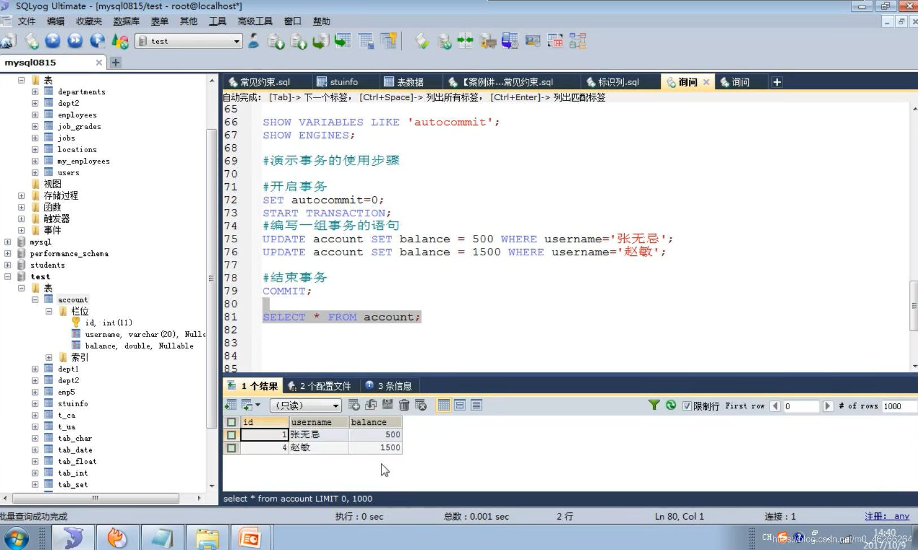918x550 pixels.
Task: Go to next page of rows
Action: pyautogui.click(x=827, y=406)
